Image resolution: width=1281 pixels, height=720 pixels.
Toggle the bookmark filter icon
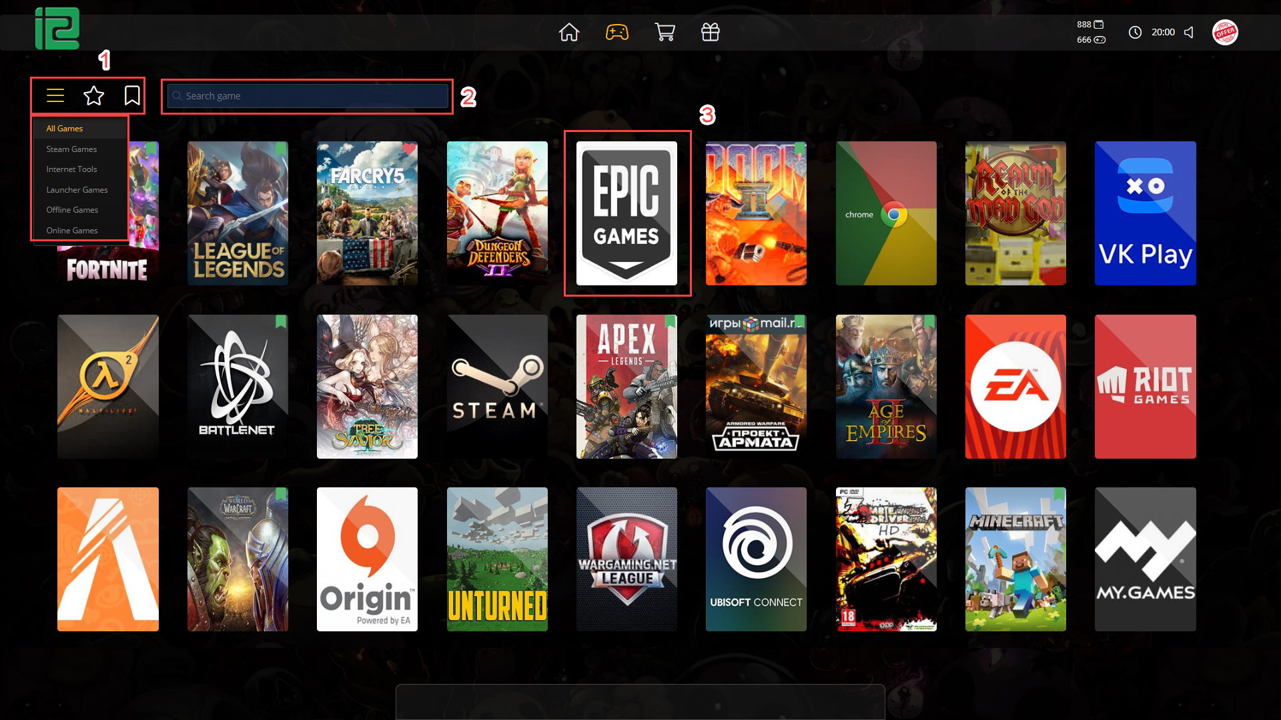pos(132,95)
